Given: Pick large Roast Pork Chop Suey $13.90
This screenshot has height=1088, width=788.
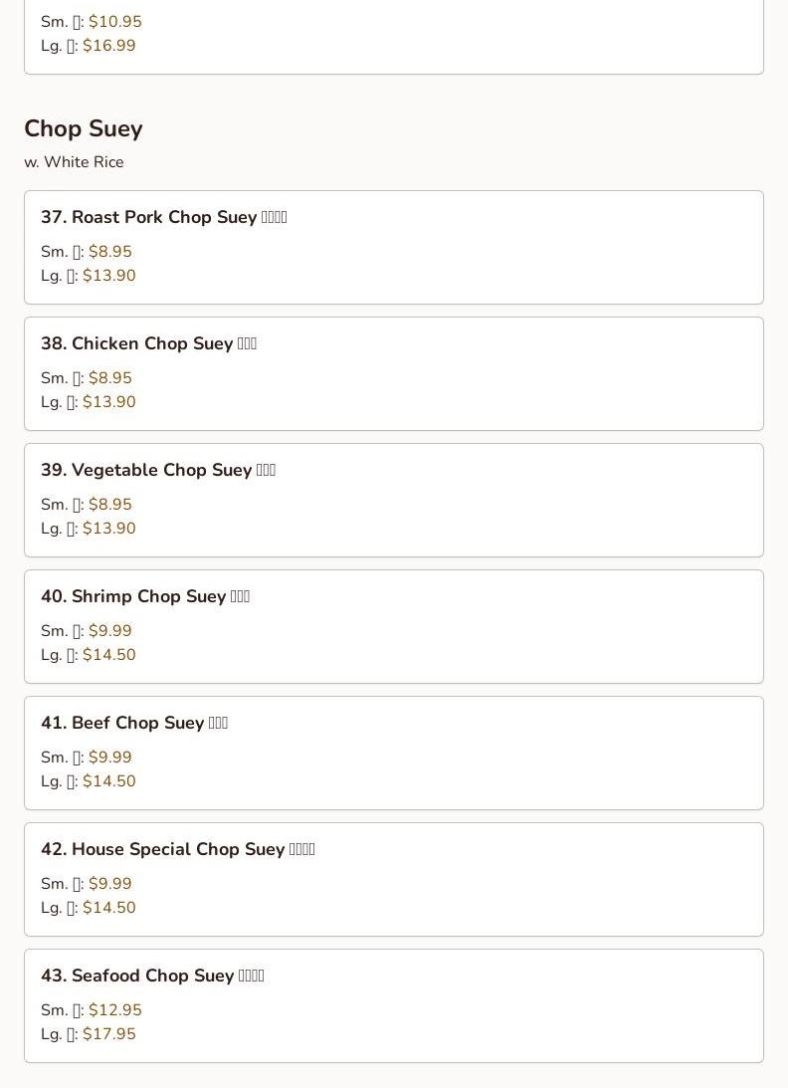Looking at the screenshot, I should tap(108, 276).
